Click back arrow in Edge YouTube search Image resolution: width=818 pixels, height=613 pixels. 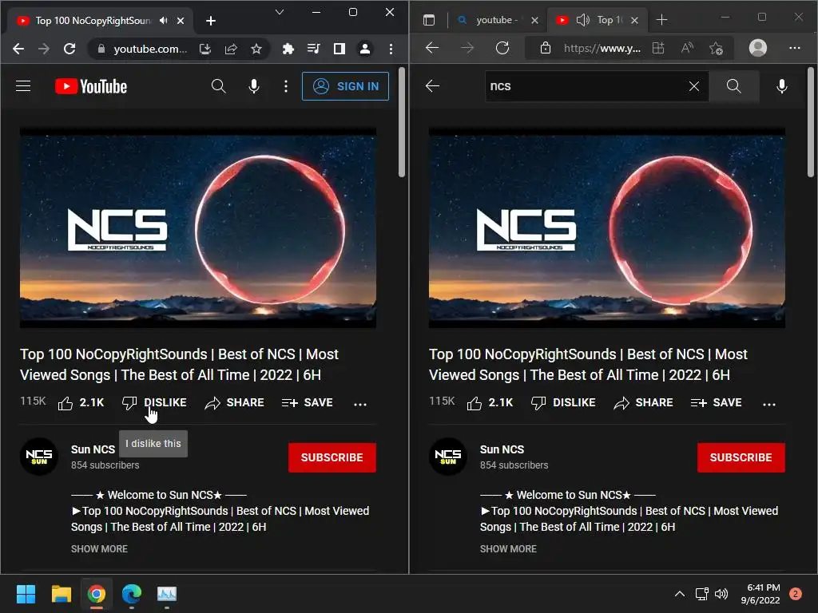point(432,86)
